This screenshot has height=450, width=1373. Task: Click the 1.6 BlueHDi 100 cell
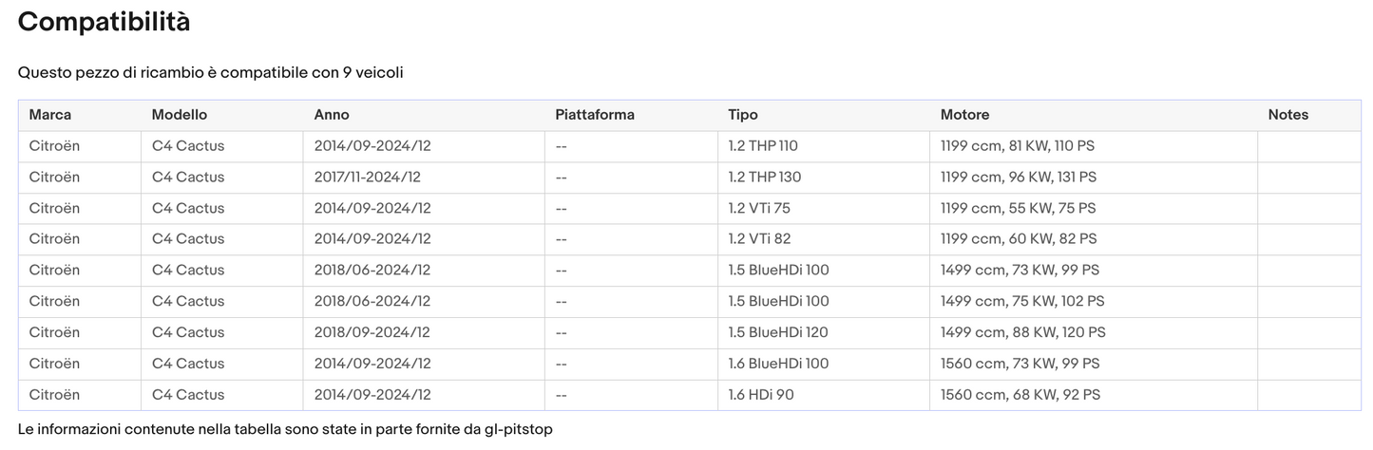pyautogui.click(x=778, y=364)
